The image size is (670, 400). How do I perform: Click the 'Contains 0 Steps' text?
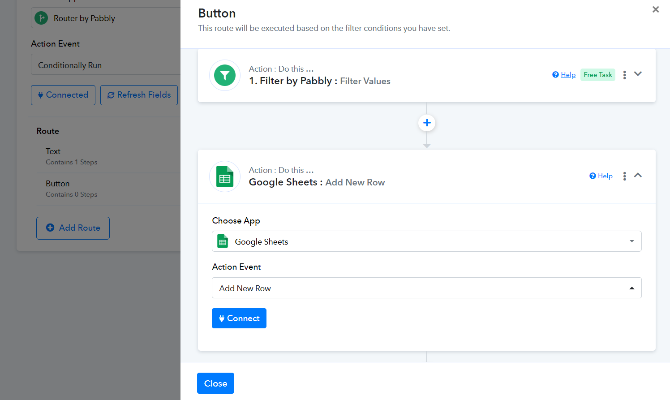tap(72, 194)
